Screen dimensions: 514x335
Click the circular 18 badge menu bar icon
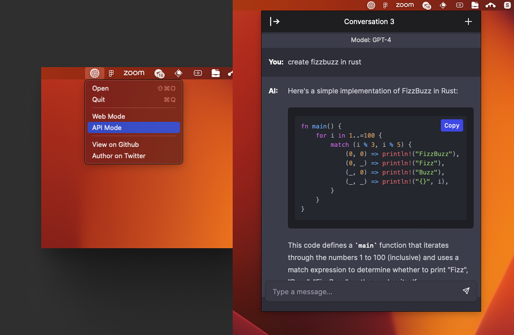tap(427, 5)
